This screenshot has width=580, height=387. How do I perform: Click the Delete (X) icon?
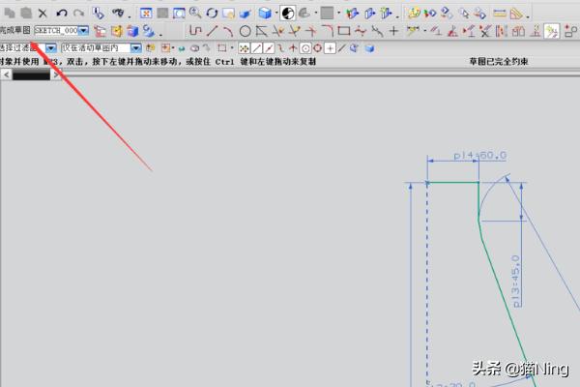(x=43, y=14)
